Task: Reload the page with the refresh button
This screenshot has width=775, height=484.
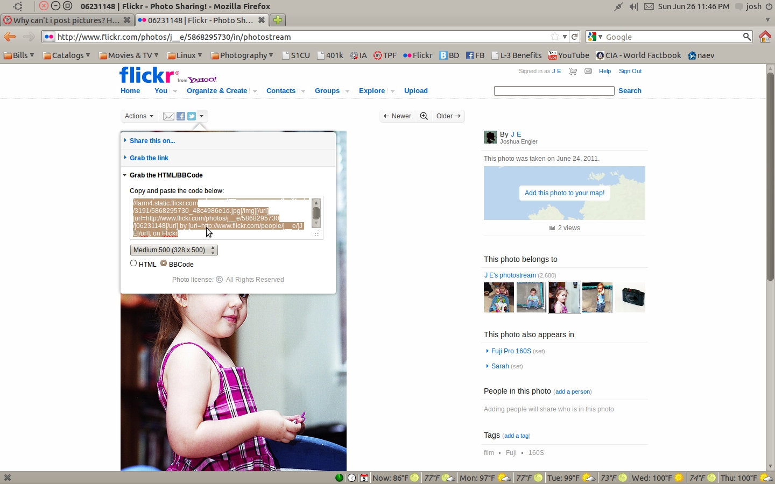Action: pyautogui.click(x=575, y=37)
